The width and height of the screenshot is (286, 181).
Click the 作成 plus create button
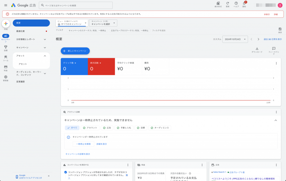tap(6, 24)
